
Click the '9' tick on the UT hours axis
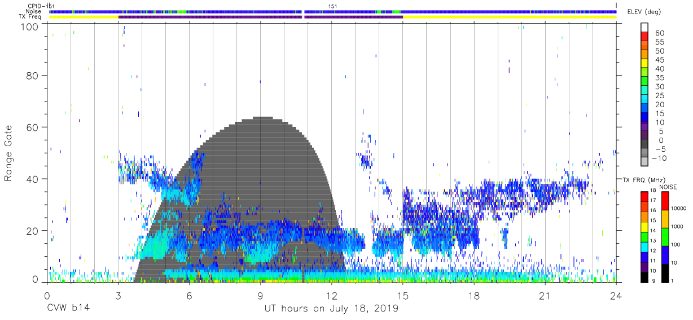point(260,296)
